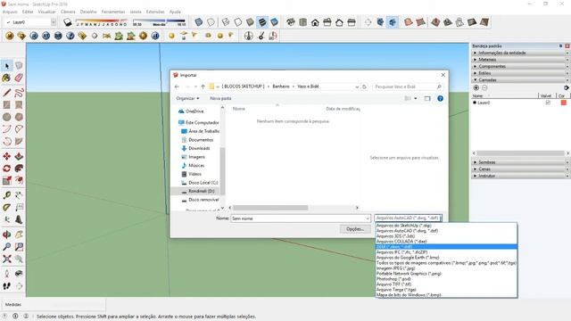Choose the Protractor tool

coord(7,207)
